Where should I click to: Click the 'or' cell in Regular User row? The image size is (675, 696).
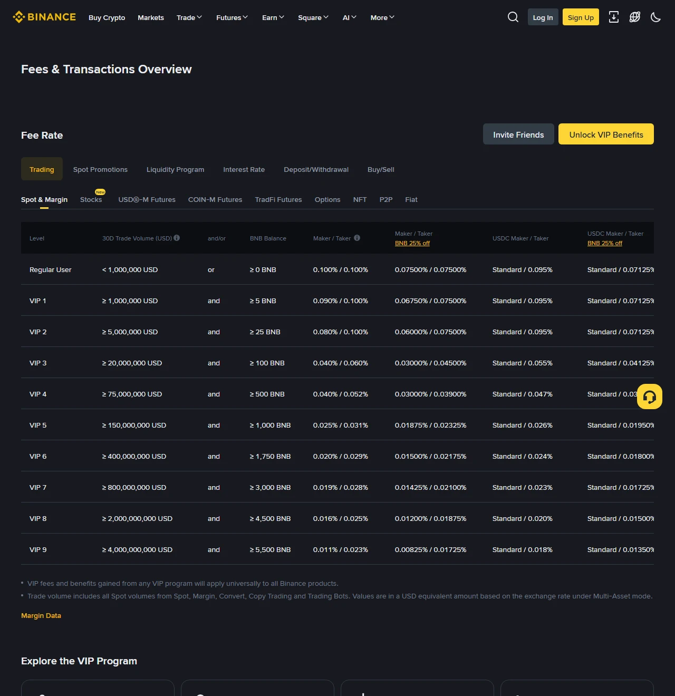click(x=211, y=269)
